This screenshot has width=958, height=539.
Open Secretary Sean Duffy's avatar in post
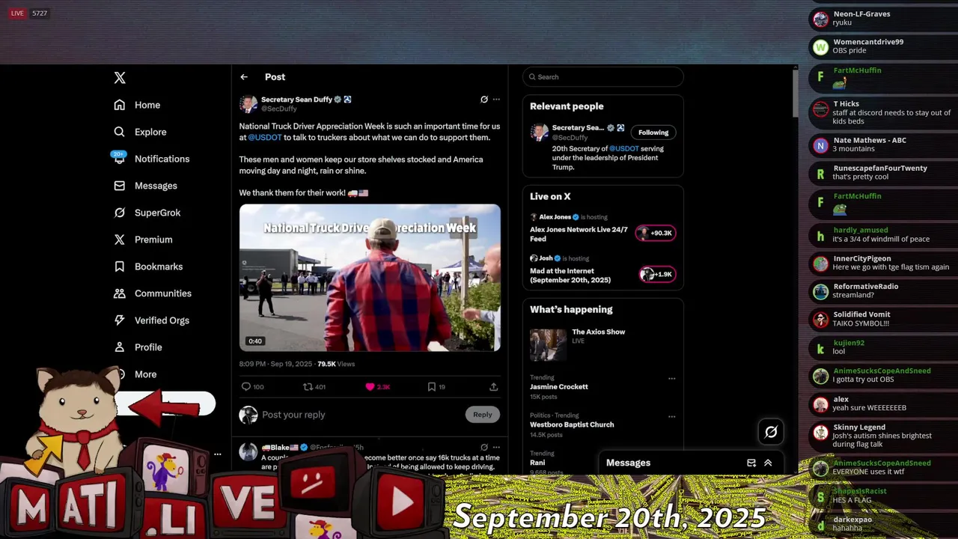coord(248,104)
